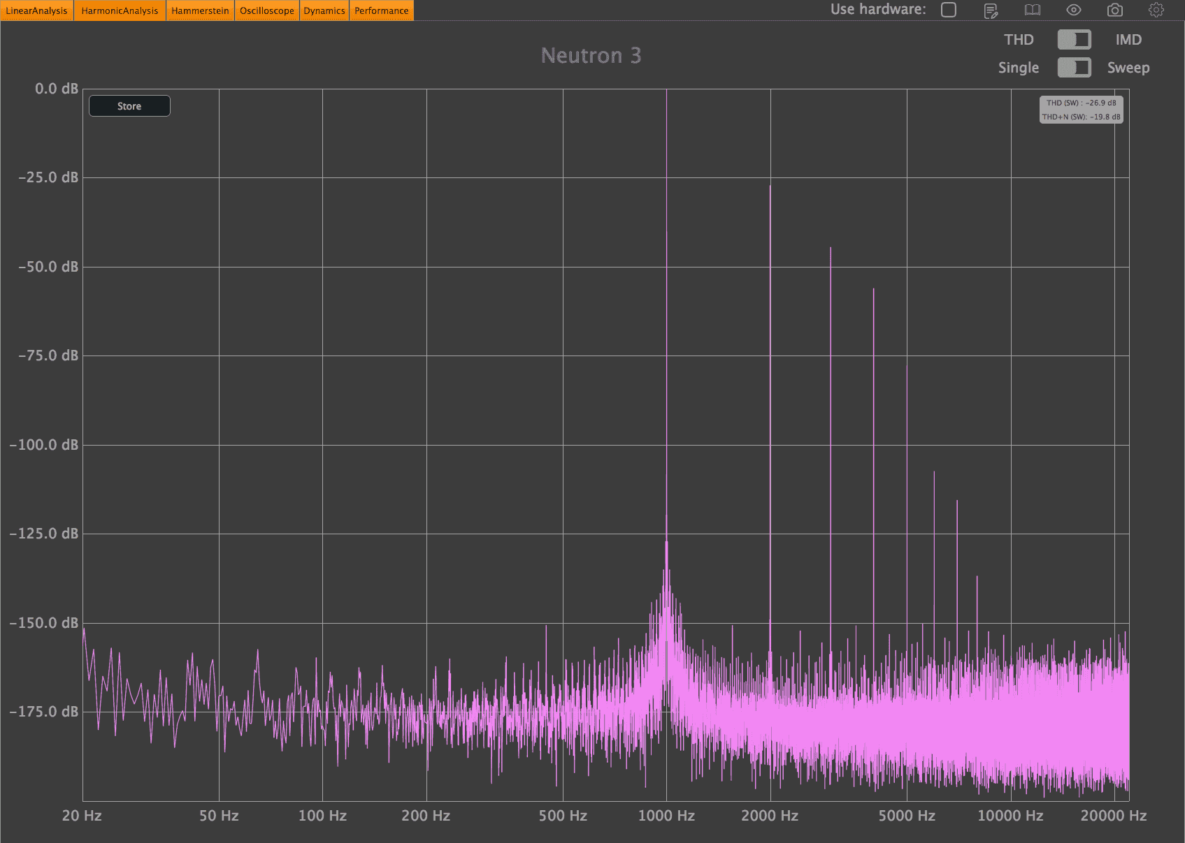The height and width of the screenshot is (843, 1185).
Task: Click the THD label beside the switch
Action: click(x=1019, y=40)
